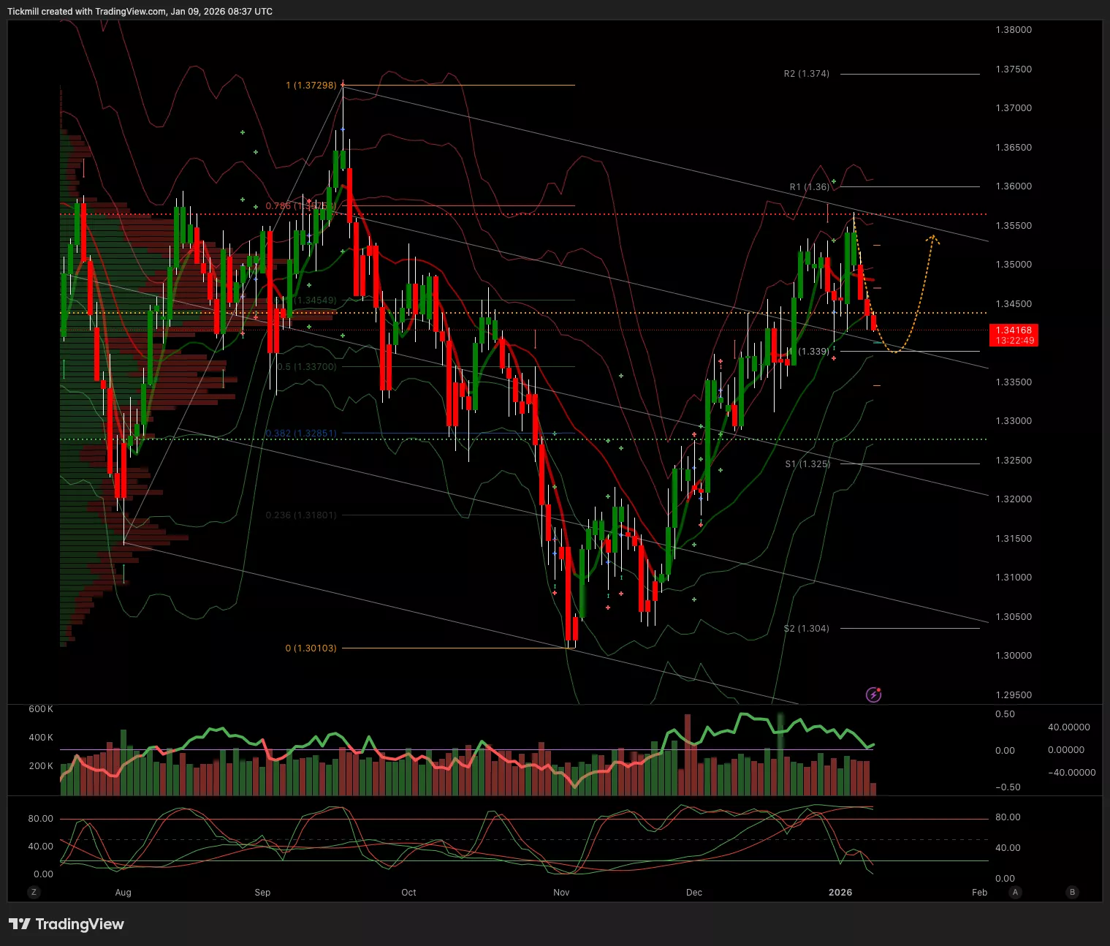Select the R1 (1.36) resistance label
The image size is (1110, 946).
(x=809, y=187)
